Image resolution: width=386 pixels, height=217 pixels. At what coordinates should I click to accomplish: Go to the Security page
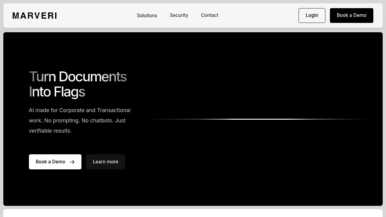tap(179, 15)
